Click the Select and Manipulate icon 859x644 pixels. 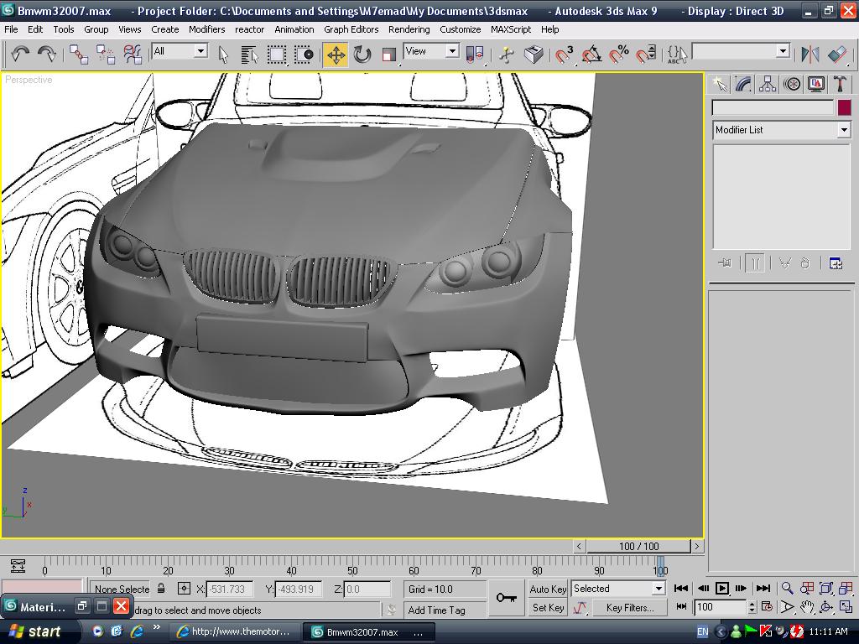pos(507,55)
